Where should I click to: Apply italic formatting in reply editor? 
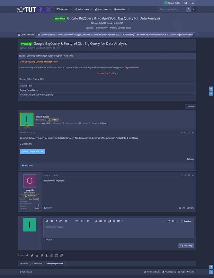(x=56, y=221)
